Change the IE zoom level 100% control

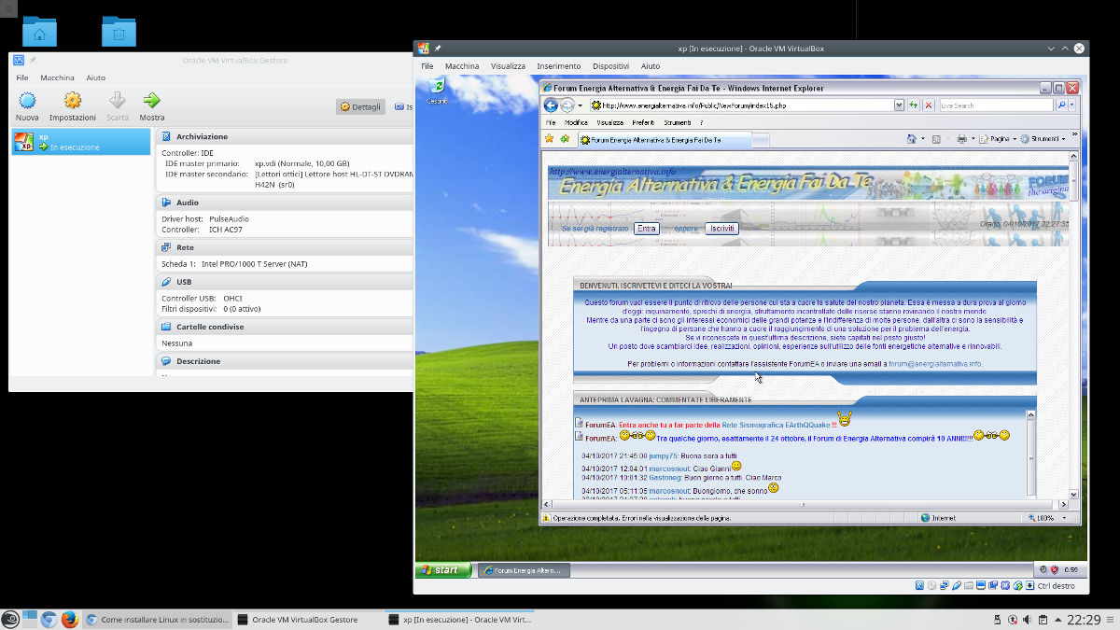click(x=1045, y=517)
